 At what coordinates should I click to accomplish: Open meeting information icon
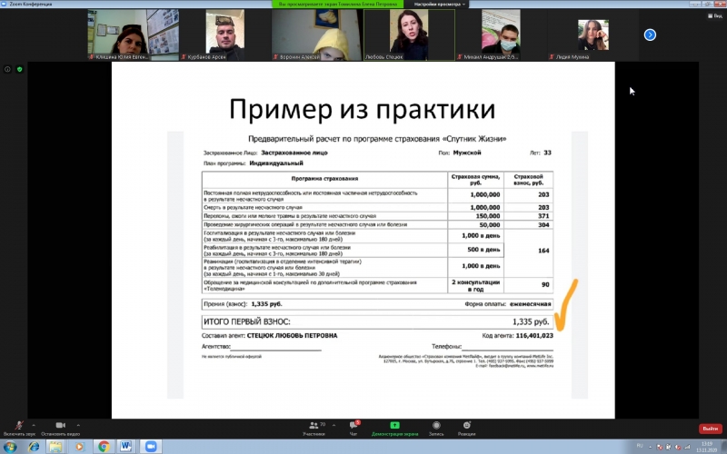click(x=7, y=69)
